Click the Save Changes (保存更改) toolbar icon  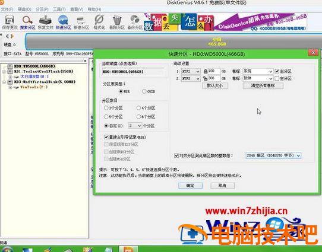coord(10,22)
